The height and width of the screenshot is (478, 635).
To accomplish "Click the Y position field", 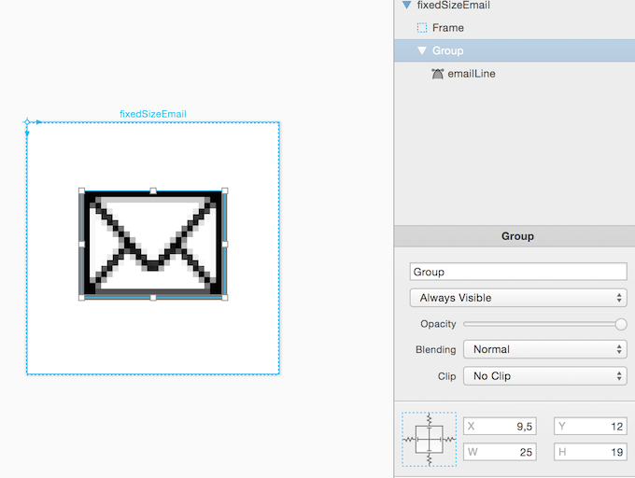I will [590, 427].
